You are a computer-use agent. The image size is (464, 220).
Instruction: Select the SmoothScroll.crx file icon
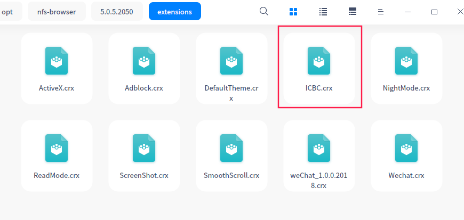tap(231, 148)
